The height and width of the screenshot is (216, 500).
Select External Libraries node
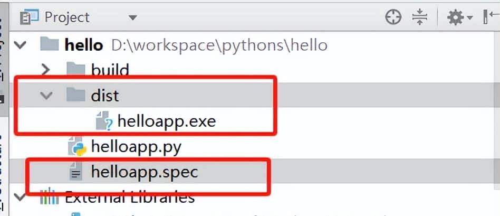coord(130,198)
